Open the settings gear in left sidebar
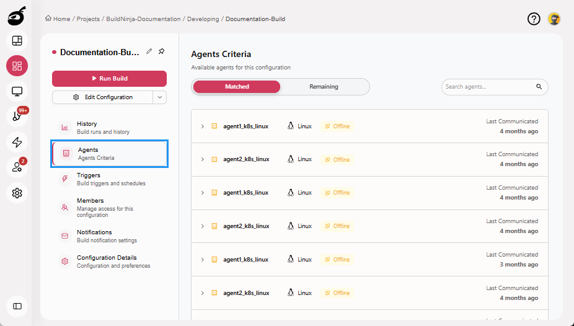This screenshot has height=326, width=574. coord(17,193)
